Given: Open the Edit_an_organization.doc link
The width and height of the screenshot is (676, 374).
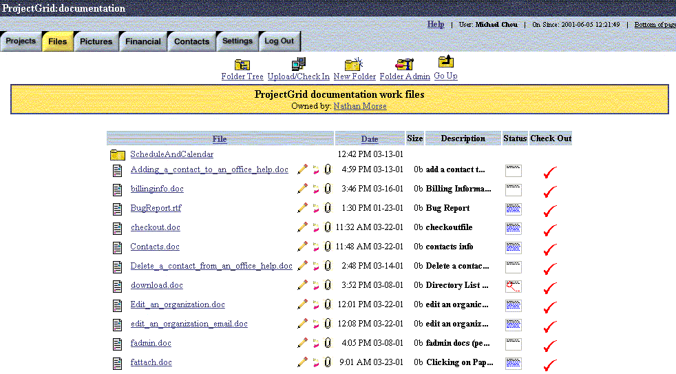Looking at the screenshot, I should [178, 304].
